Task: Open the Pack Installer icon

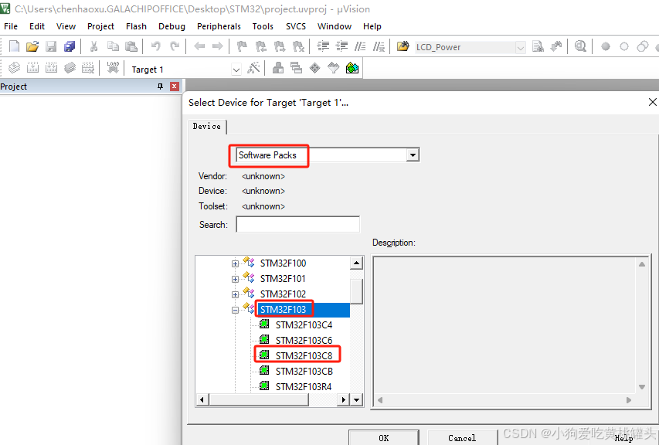Action: (352, 68)
